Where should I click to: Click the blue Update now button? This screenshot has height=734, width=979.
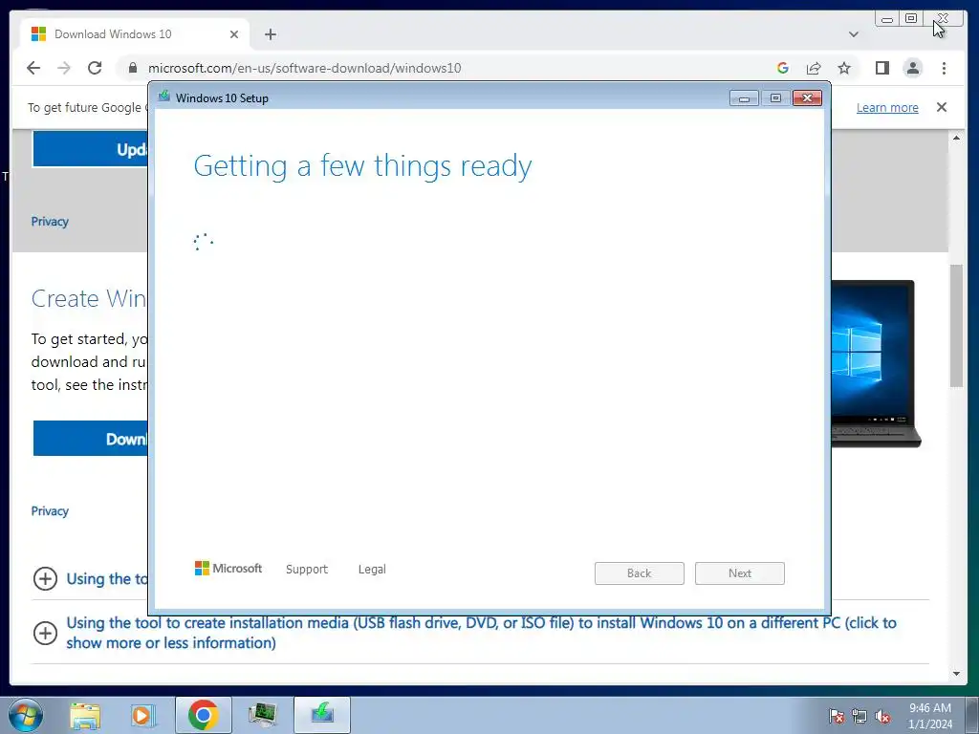91,149
